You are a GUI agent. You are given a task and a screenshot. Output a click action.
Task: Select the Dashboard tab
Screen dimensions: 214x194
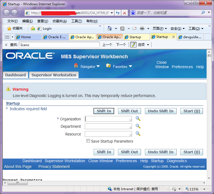tap(15, 75)
